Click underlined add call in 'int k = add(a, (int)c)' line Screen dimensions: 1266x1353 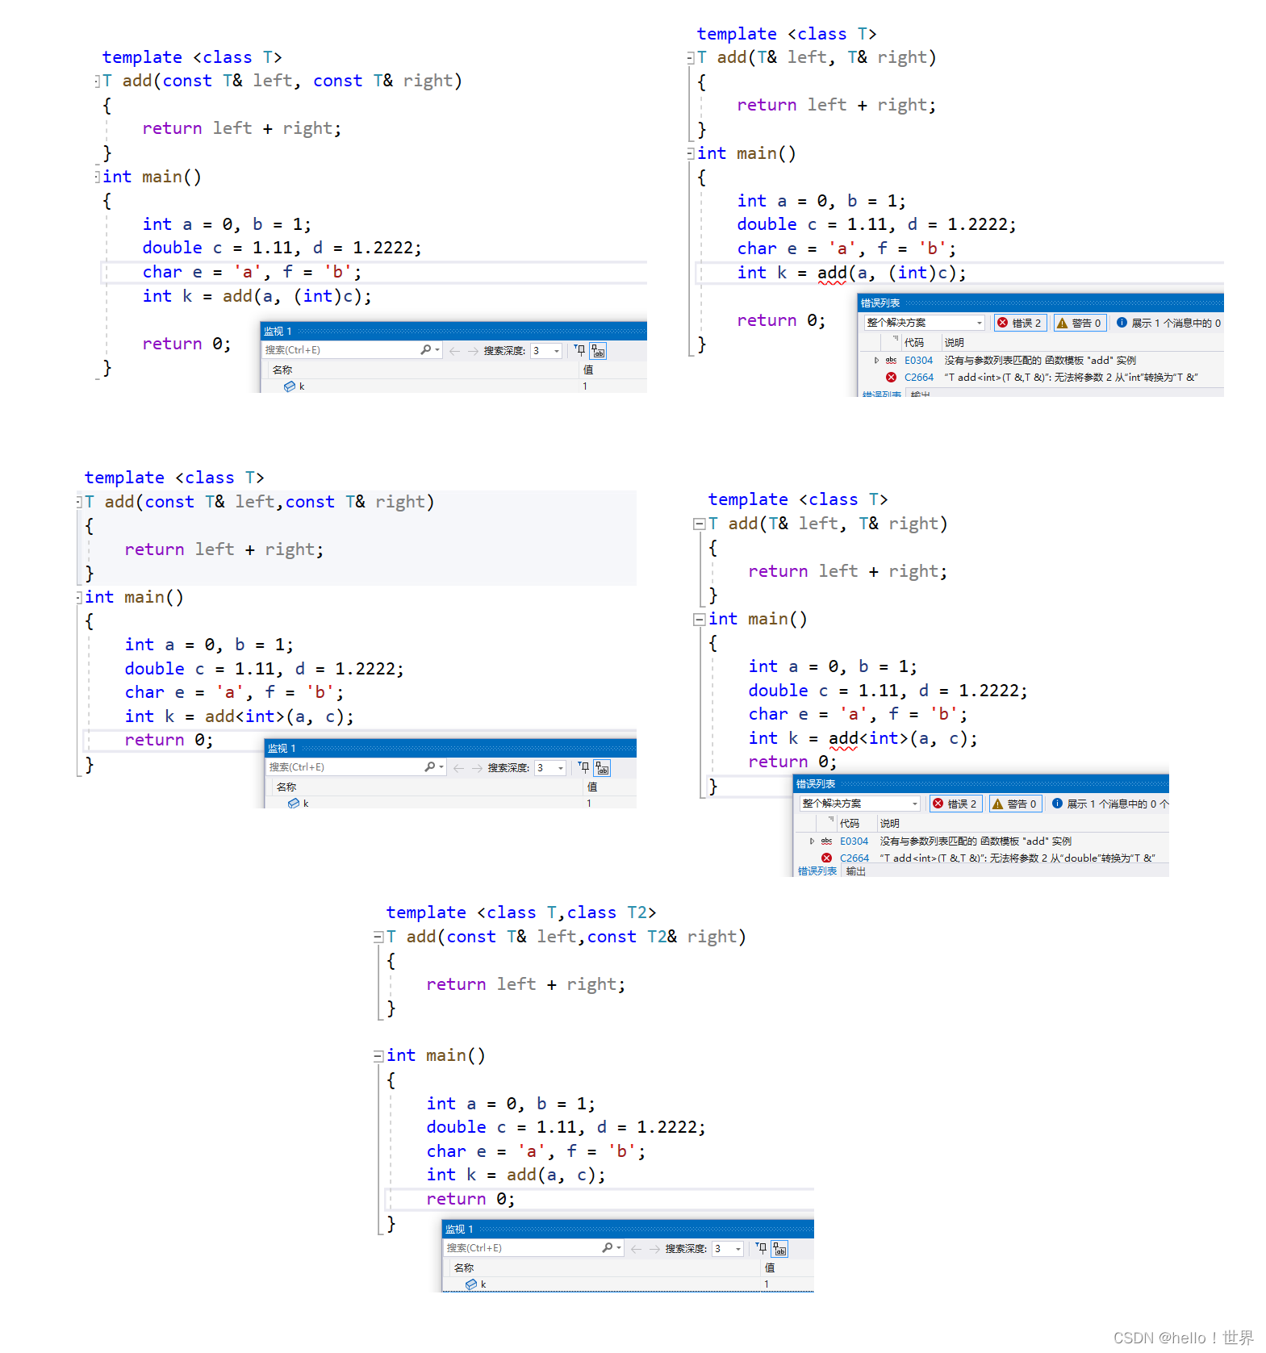[x=832, y=273]
